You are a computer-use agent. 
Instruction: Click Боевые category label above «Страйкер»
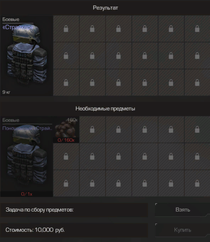(11, 19)
